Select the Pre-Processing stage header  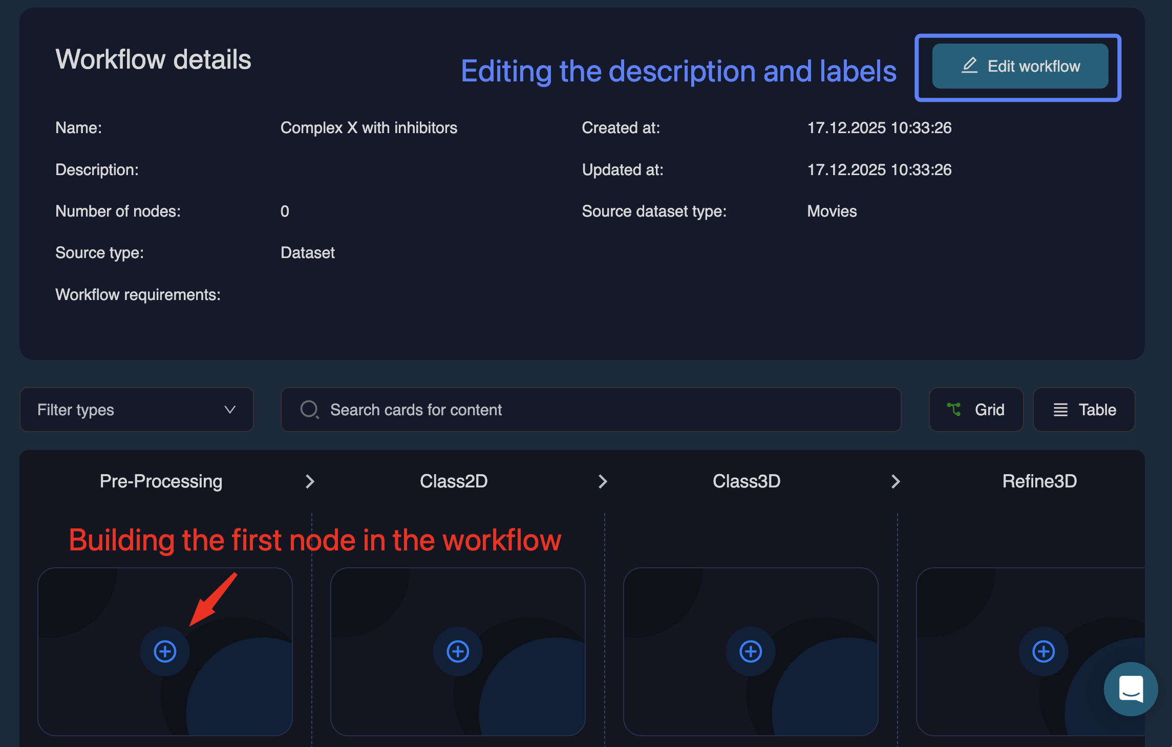161,481
